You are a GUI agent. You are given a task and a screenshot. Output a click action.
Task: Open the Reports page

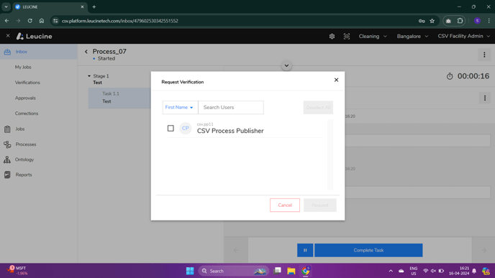tap(24, 175)
